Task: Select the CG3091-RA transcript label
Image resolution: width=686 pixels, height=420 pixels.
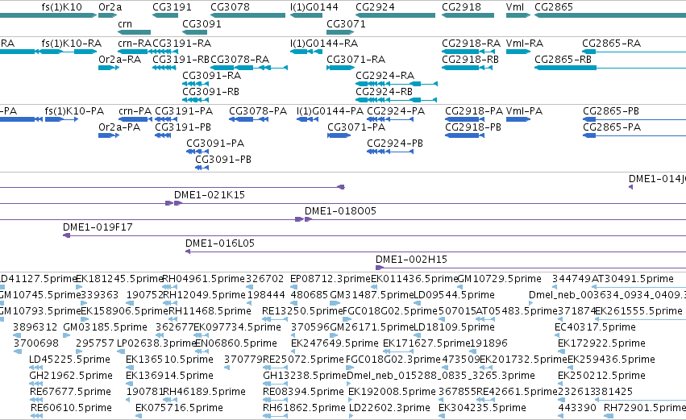Action: tap(212, 76)
